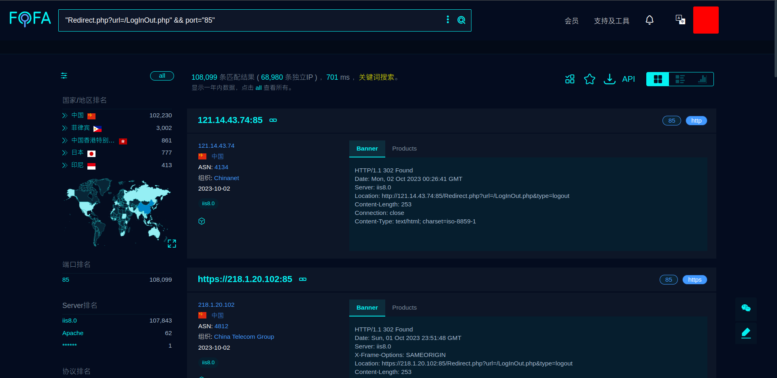Click https tag on second result
Viewport: 777px width, 378px height.
(695, 280)
